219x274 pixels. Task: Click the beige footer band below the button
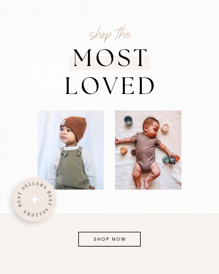109,260
